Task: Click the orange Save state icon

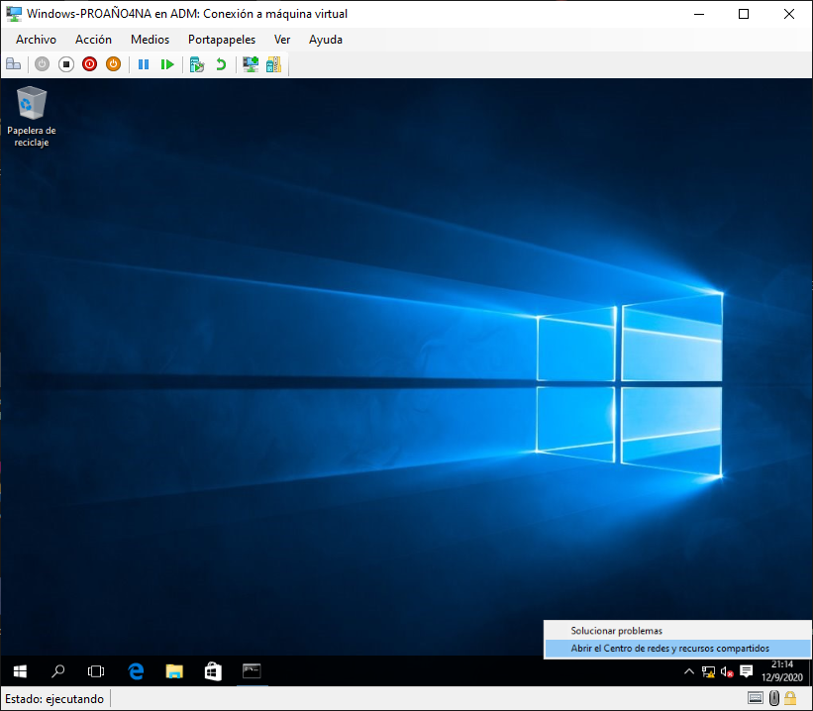Action: (113, 64)
